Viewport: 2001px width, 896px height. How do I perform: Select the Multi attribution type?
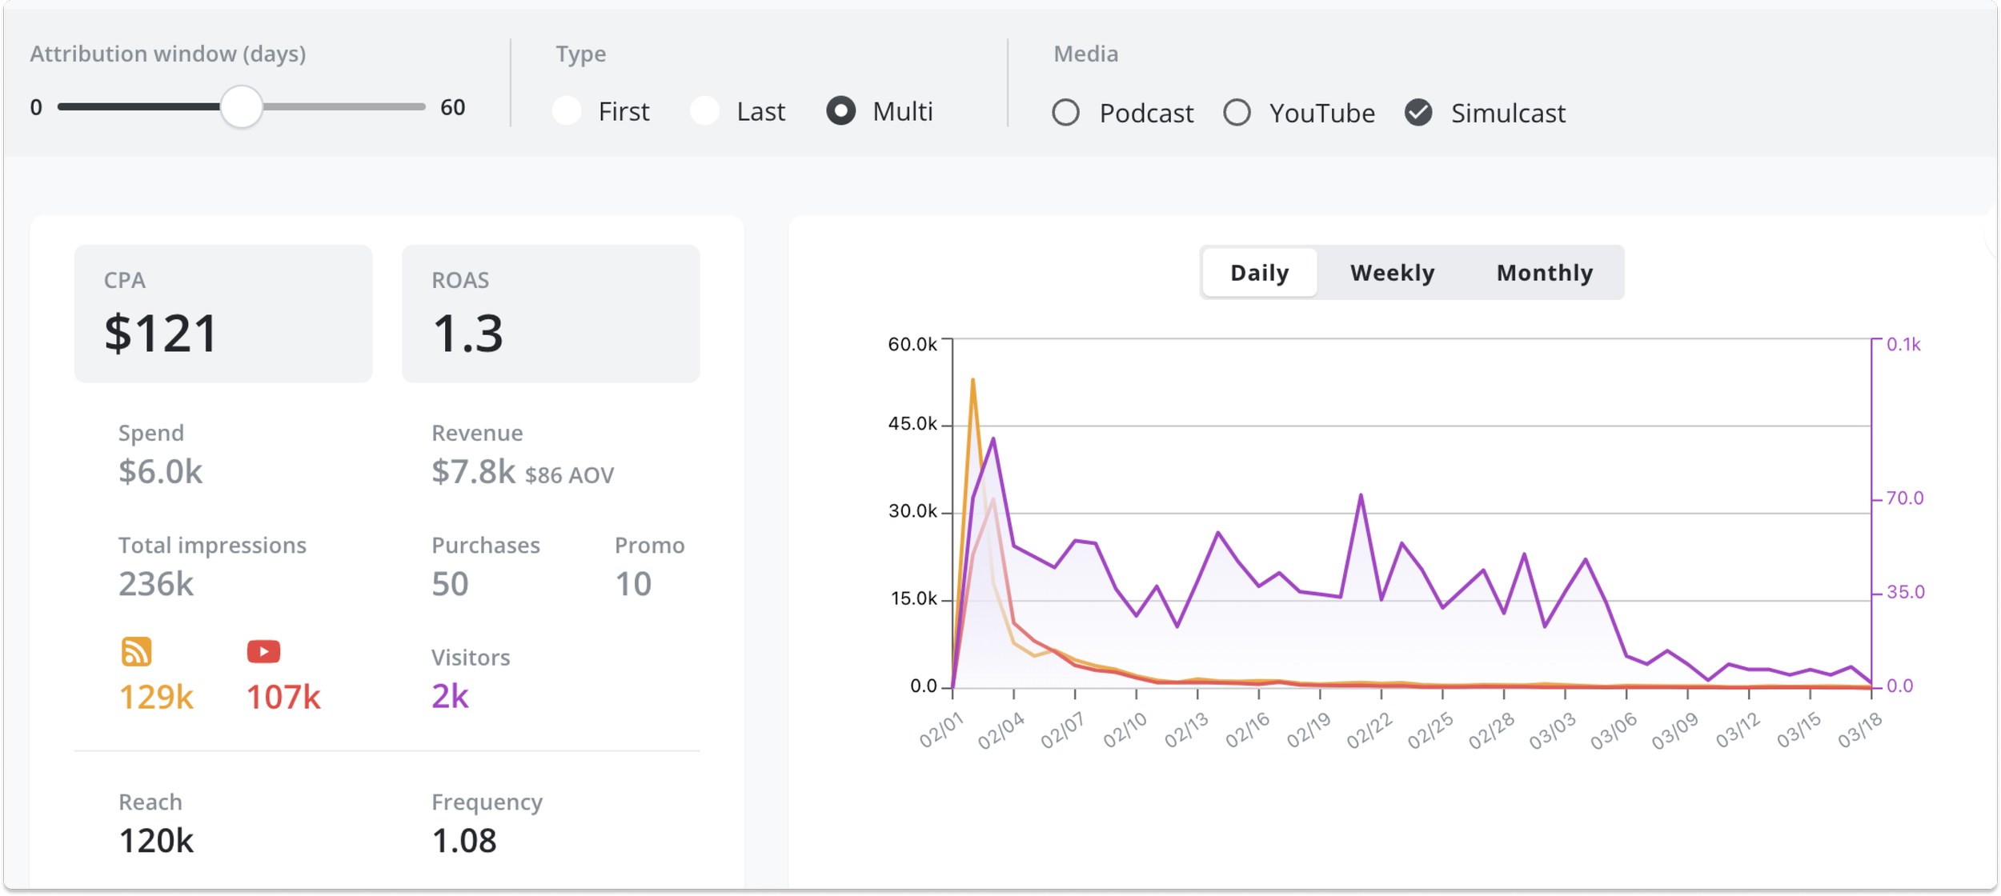click(x=841, y=112)
